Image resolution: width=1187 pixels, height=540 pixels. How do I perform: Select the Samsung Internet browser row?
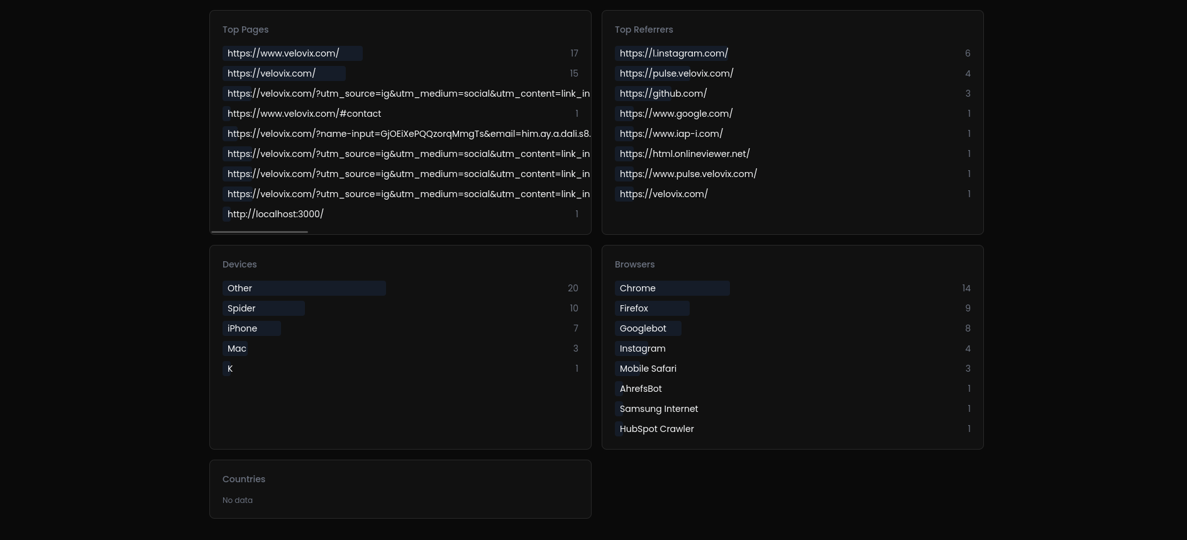tap(792, 409)
